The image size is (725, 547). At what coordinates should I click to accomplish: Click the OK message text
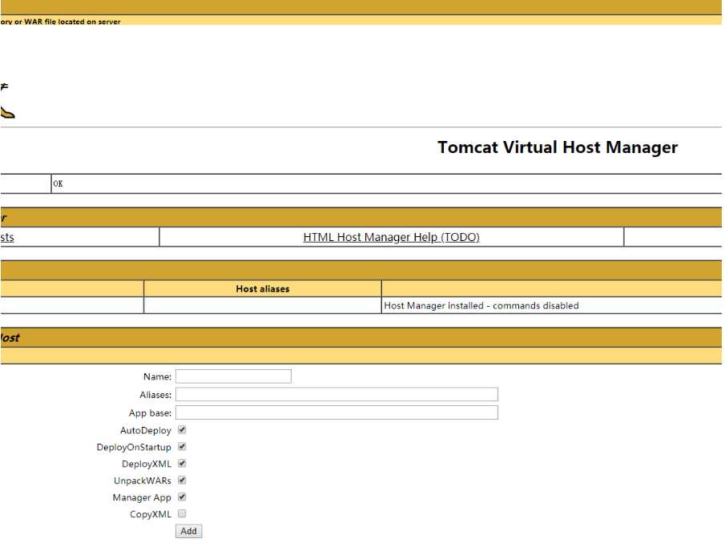point(58,184)
